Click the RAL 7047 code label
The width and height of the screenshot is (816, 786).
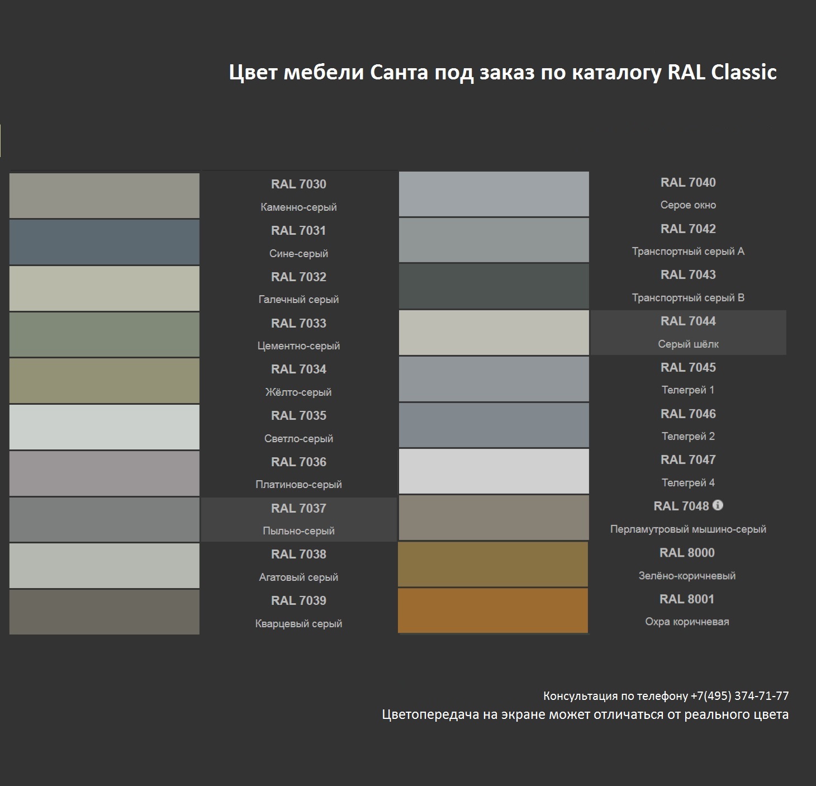(x=688, y=460)
